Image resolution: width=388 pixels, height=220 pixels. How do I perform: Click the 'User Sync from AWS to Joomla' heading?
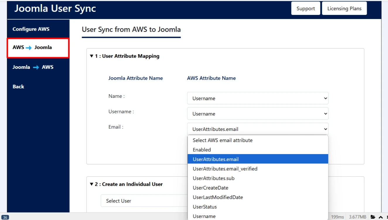[131, 29]
